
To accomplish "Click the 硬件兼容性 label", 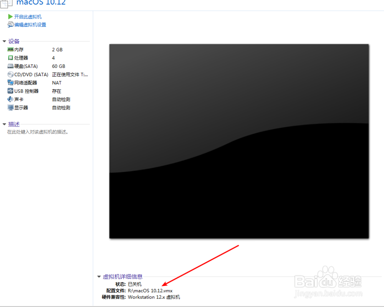I will click(x=114, y=297).
